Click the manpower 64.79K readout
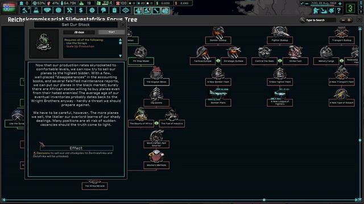The width and height of the screenshot is (364, 204). [x=68, y=3]
